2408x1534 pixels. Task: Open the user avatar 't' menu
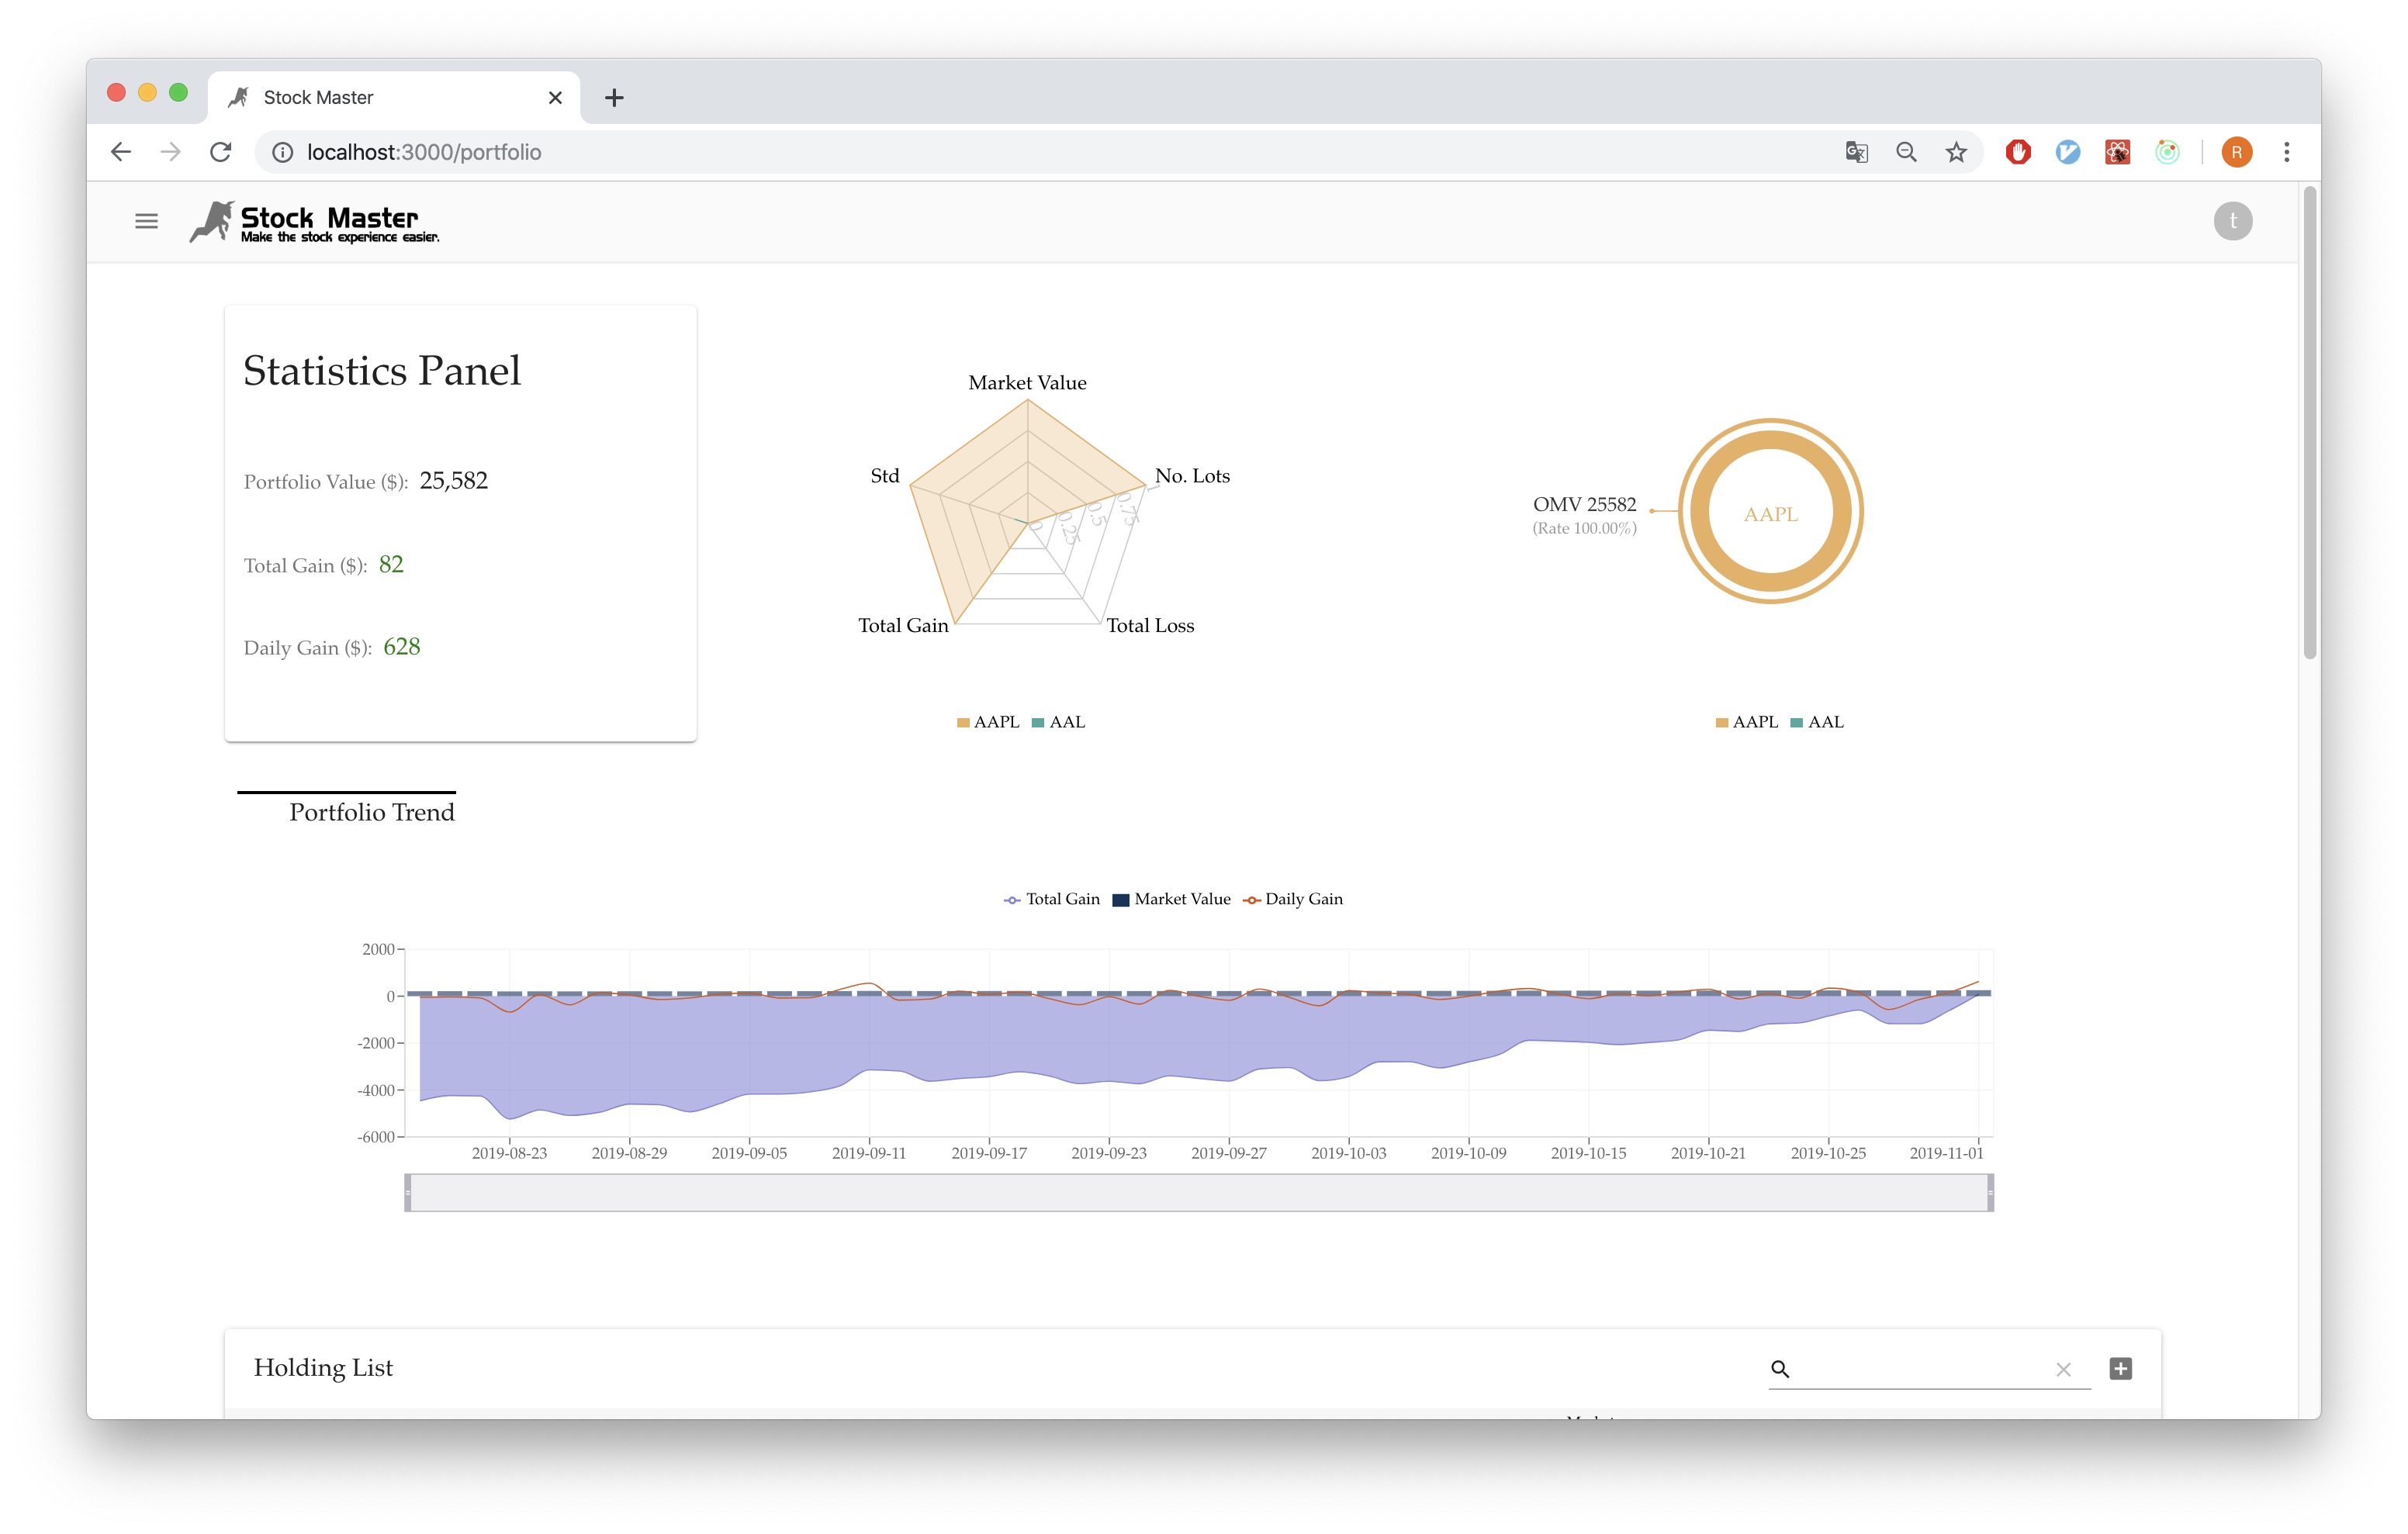coord(2232,221)
